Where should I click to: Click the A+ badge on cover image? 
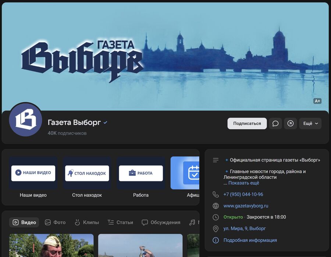[x=317, y=101]
